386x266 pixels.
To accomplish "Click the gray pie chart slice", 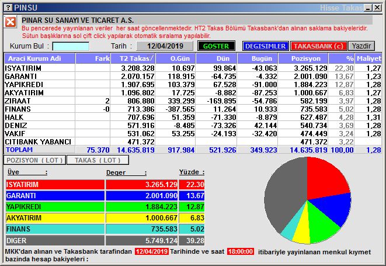I will pos(285,195).
